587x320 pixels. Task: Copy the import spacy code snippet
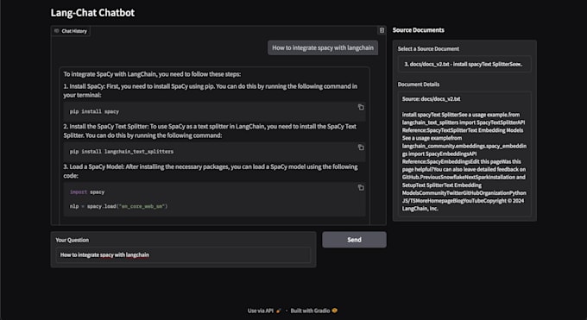361,187
